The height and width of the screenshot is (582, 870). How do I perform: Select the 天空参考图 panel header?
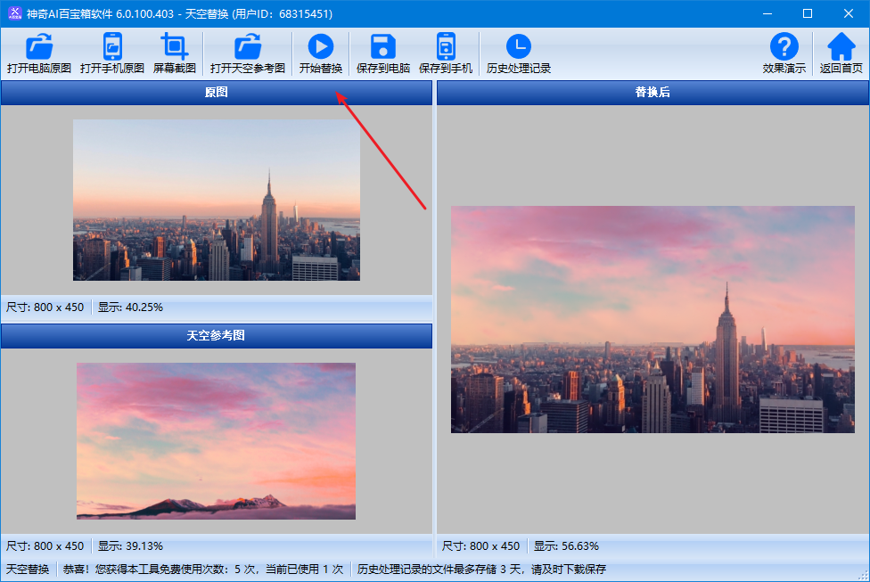coord(216,336)
